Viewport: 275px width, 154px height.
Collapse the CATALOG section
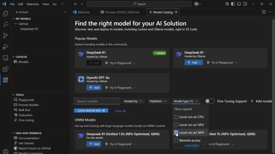click(13, 57)
